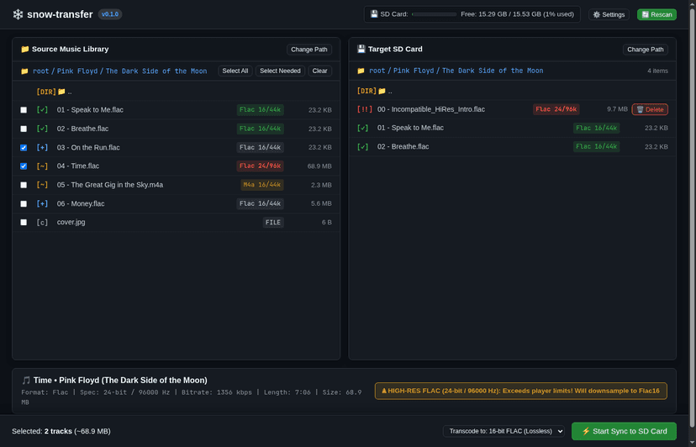The width and height of the screenshot is (696, 447).
Task: Tick the checkbox for 06 - Money.flac
Action: (x=24, y=203)
